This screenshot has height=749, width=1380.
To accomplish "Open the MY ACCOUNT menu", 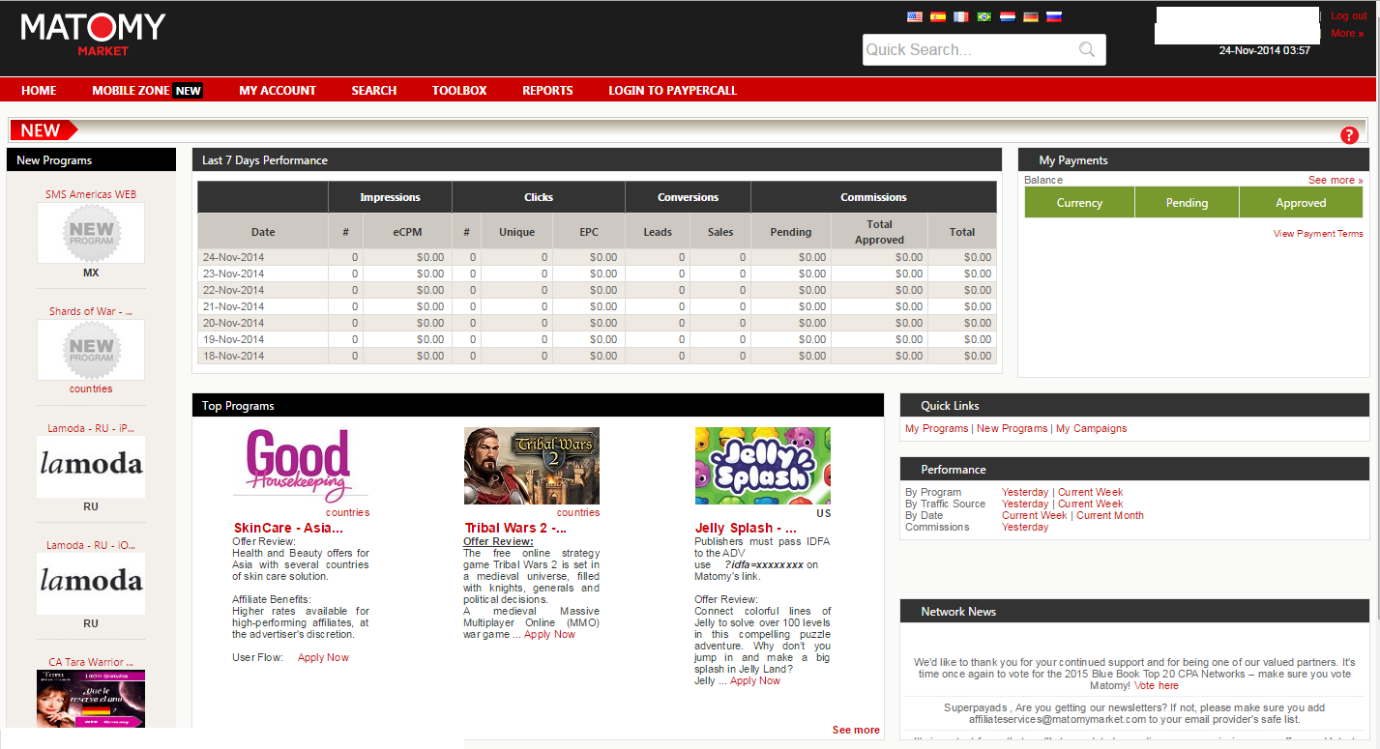I will 278,90.
